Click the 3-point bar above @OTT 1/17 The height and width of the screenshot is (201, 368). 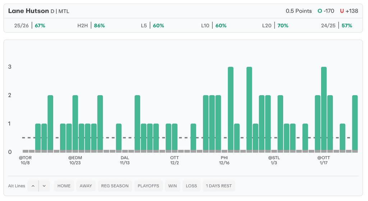324,108
